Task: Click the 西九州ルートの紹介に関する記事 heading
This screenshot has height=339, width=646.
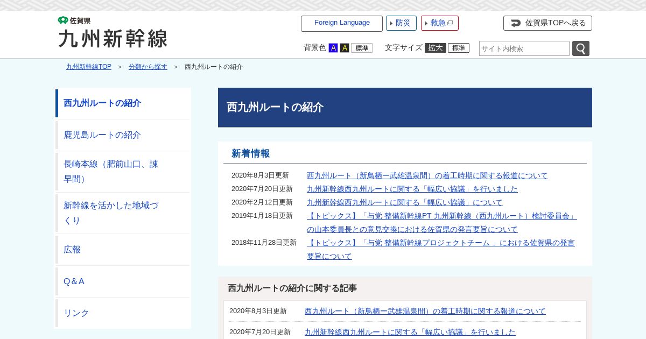Action: (292, 288)
